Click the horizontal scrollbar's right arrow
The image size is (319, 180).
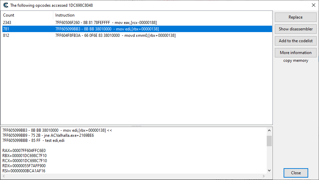(x=264, y=176)
